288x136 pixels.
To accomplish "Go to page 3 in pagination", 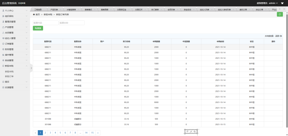I will tap(50, 133).
